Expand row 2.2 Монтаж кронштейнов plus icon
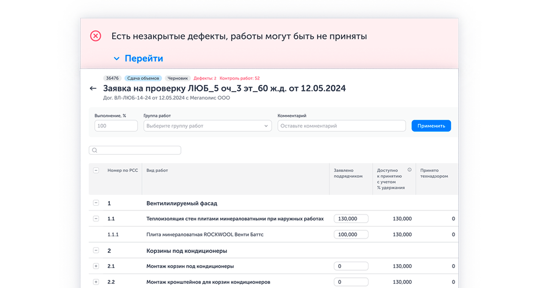The width and height of the screenshot is (550, 288). coord(96,282)
